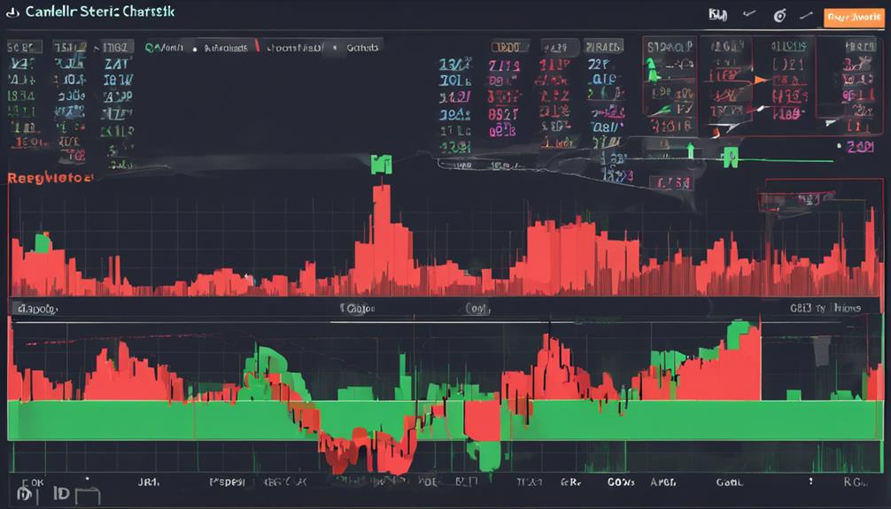Click the circled D icon at bottom left

tap(24, 493)
